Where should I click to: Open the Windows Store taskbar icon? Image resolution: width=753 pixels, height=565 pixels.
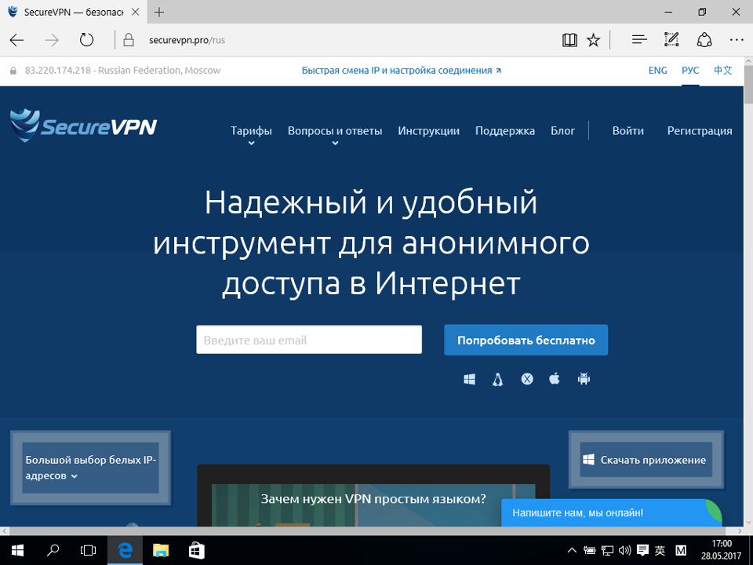point(196,551)
